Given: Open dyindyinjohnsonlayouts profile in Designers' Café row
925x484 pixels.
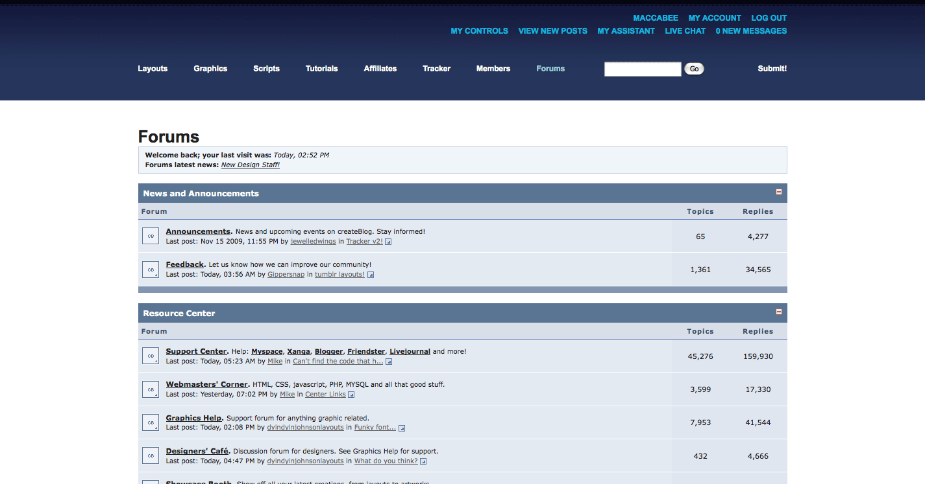Looking at the screenshot, I should 306,461.
